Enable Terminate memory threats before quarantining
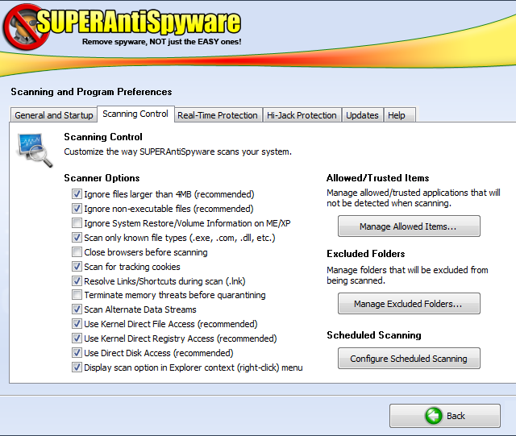The width and height of the screenshot is (516, 436). tap(77, 296)
